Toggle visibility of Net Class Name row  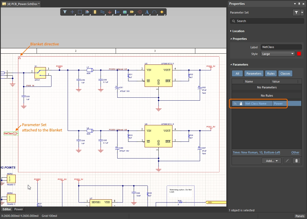tap(235, 104)
